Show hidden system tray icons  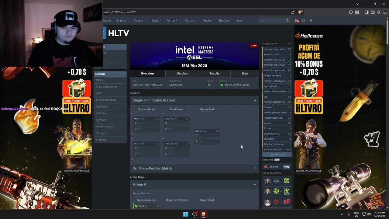click(x=342, y=214)
